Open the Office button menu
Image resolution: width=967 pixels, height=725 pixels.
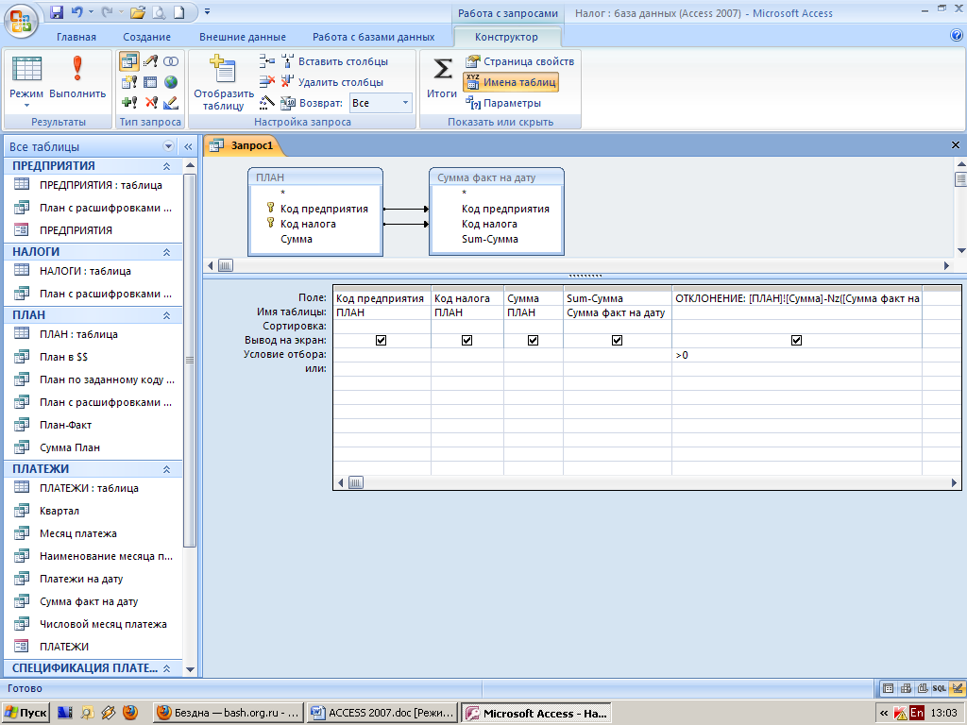click(x=21, y=21)
